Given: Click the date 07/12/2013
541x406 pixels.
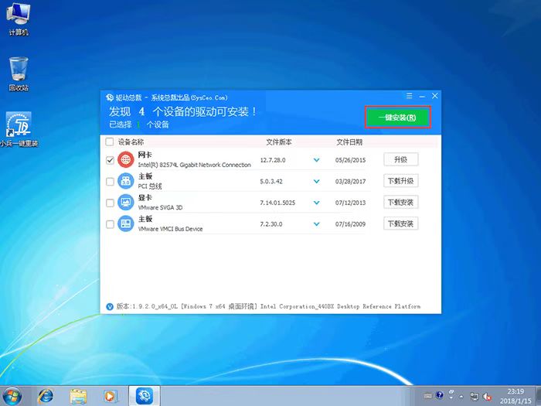Looking at the screenshot, I should [350, 203].
